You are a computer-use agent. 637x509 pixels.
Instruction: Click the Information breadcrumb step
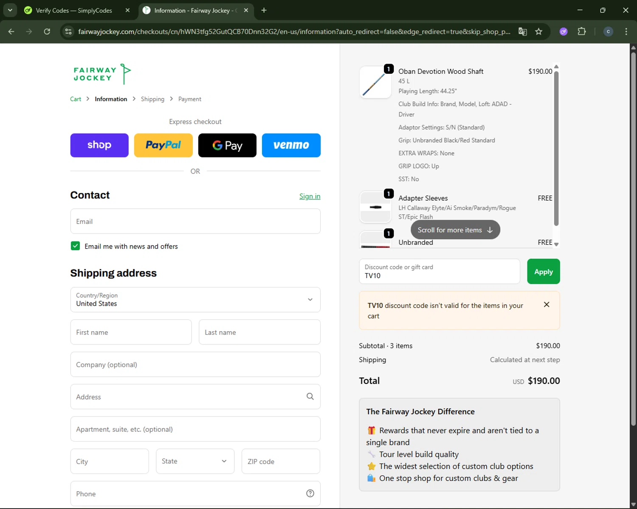point(111,99)
